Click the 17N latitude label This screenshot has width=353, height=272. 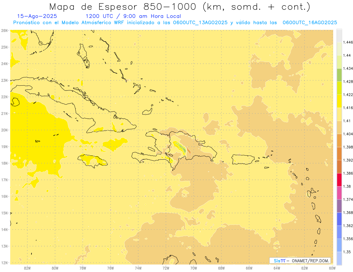pyautogui.click(x=4, y=180)
